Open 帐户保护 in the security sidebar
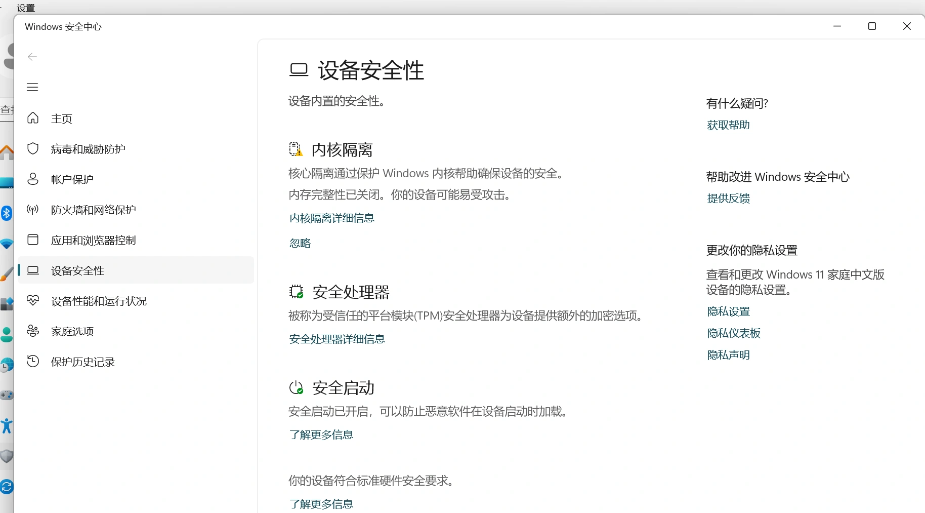The image size is (925, 513). 72,179
